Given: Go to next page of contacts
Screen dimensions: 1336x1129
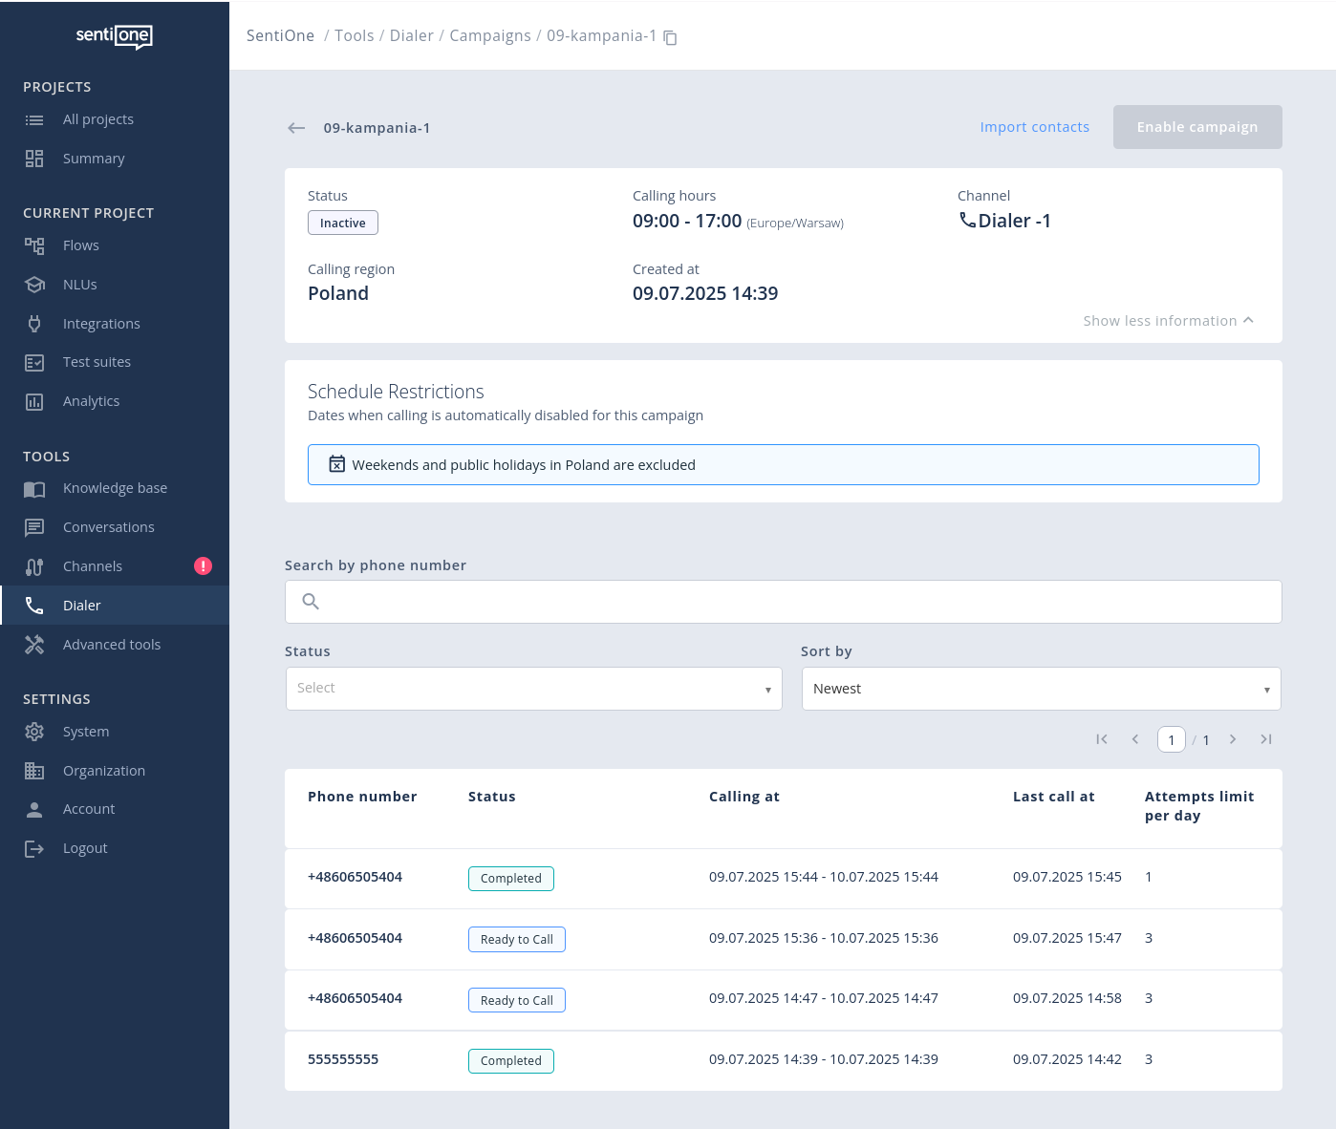Looking at the screenshot, I should pos(1233,739).
